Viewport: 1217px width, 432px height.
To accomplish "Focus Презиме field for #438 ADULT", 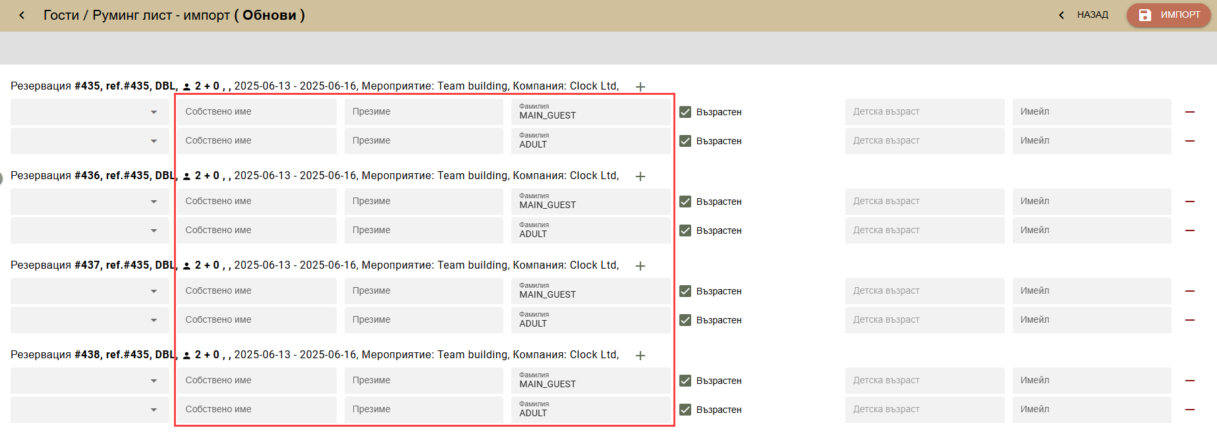I will click(424, 410).
